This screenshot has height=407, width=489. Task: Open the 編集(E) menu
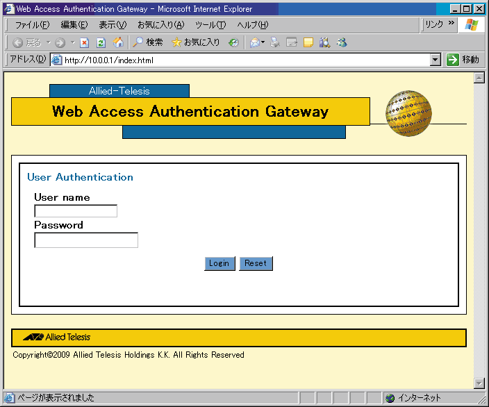[x=74, y=24]
